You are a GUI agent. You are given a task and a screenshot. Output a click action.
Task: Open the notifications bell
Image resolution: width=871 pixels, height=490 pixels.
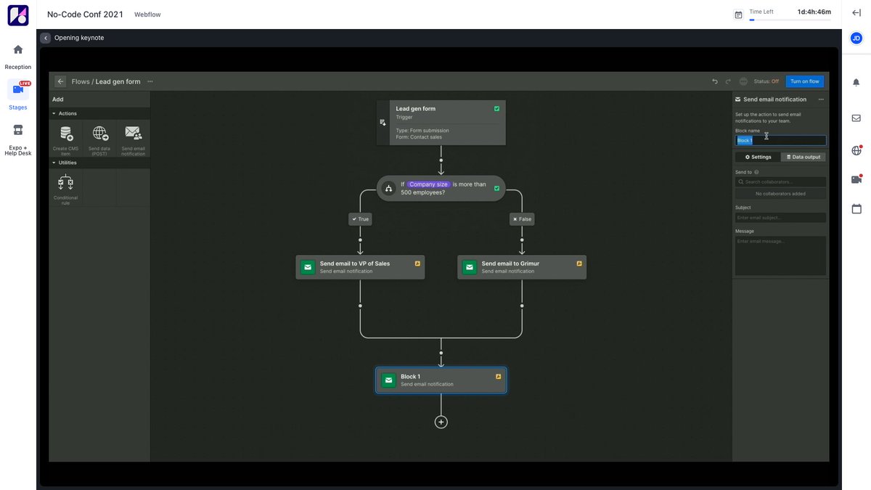pos(856,83)
